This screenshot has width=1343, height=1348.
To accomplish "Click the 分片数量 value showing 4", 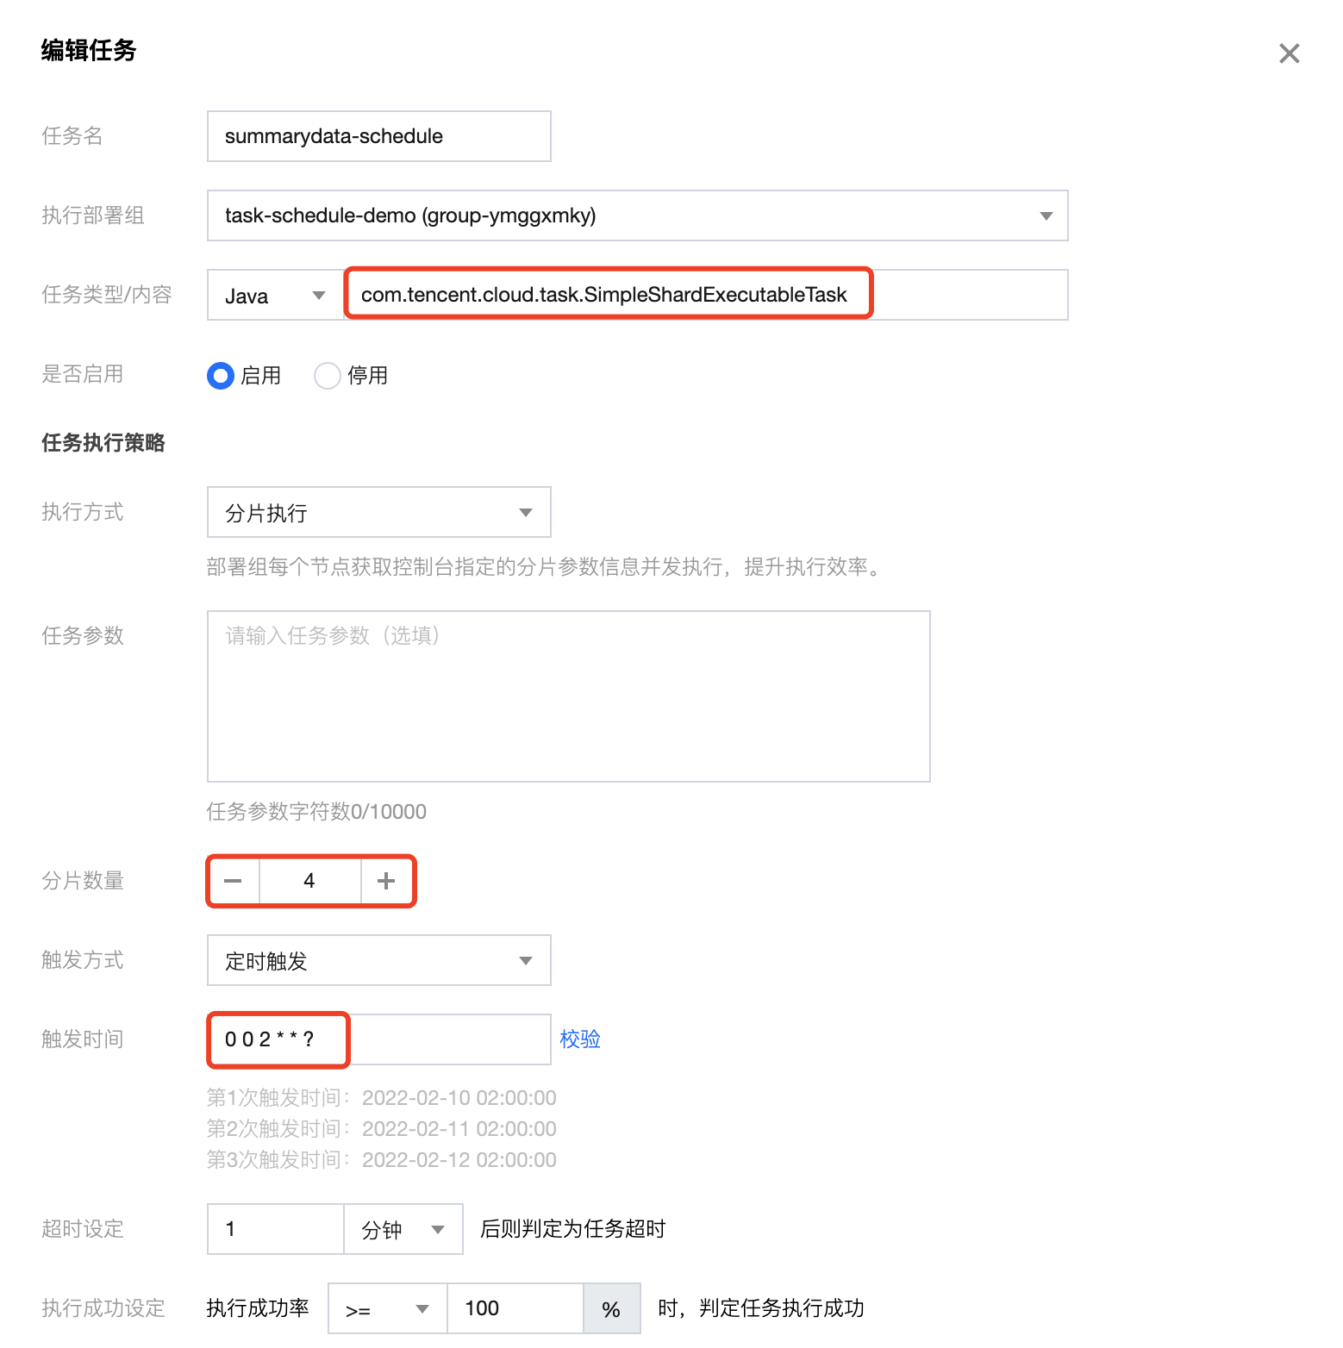I will pyautogui.click(x=309, y=881).
